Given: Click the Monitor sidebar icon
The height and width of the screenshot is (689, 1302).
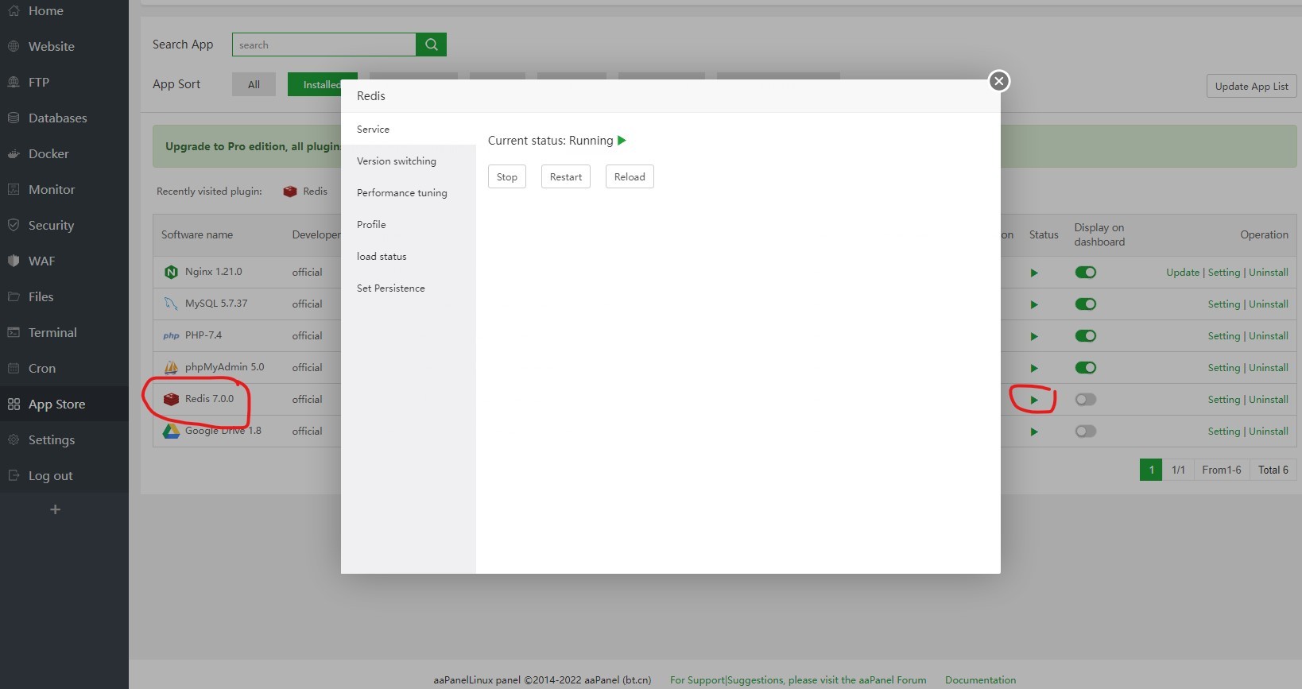Looking at the screenshot, I should [14, 189].
